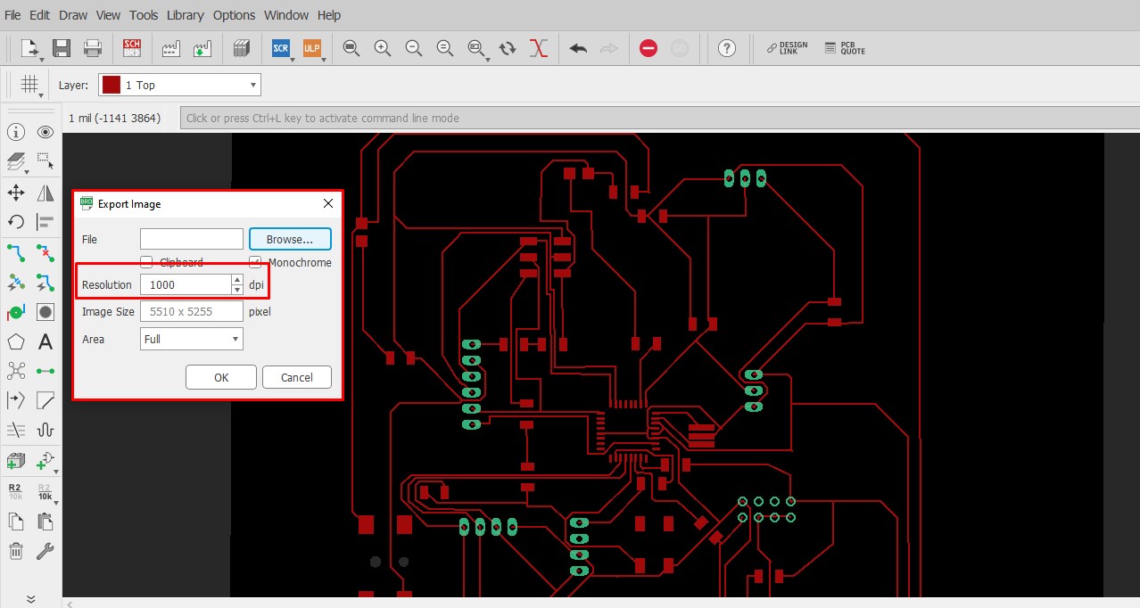The height and width of the screenshot is (608, 1140).
Task: Select the Miter tool
Action: tap(45, 400)
